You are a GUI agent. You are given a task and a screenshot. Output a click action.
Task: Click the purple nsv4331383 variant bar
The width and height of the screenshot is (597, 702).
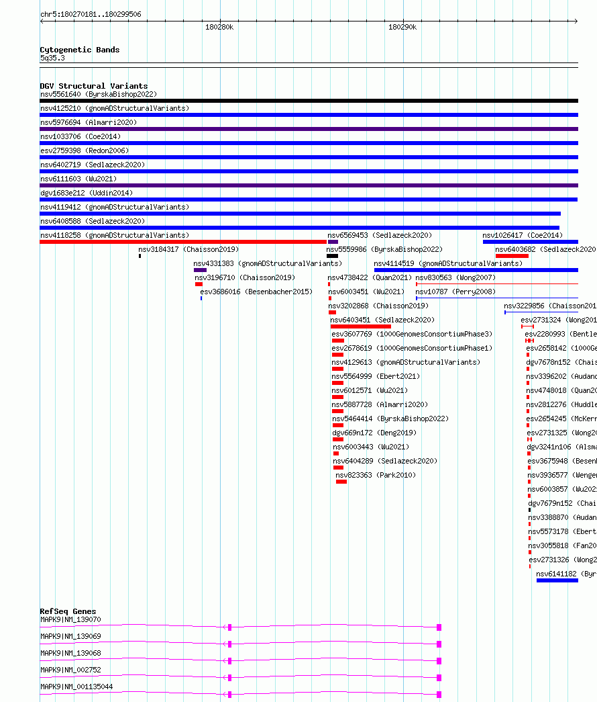click(x=200, y=270)
